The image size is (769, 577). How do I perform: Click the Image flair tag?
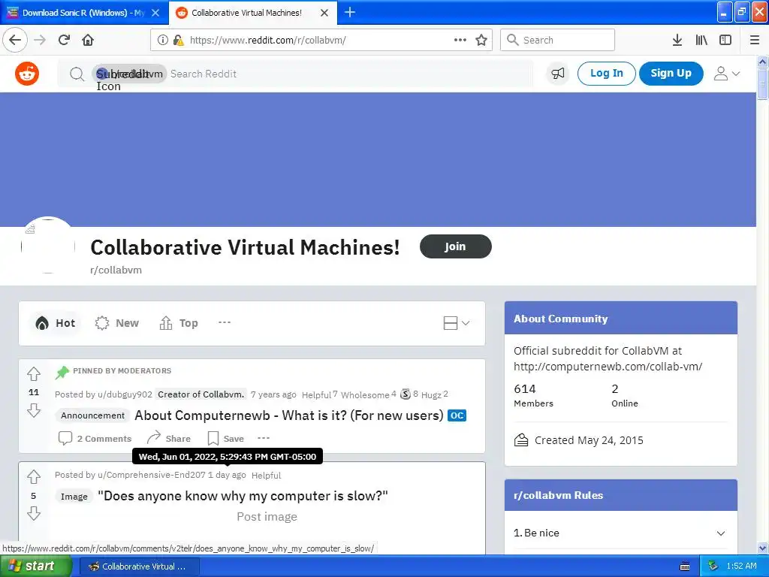(74, 497)
